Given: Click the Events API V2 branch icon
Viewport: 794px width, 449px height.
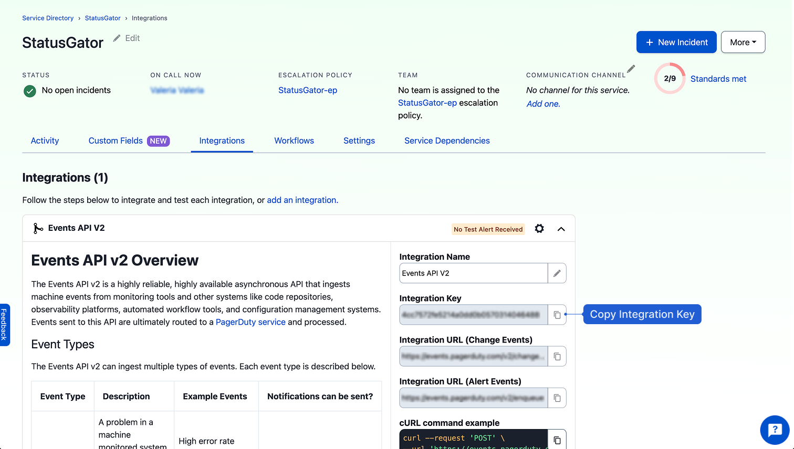Looking at the screenshot, I should [38, 228].
